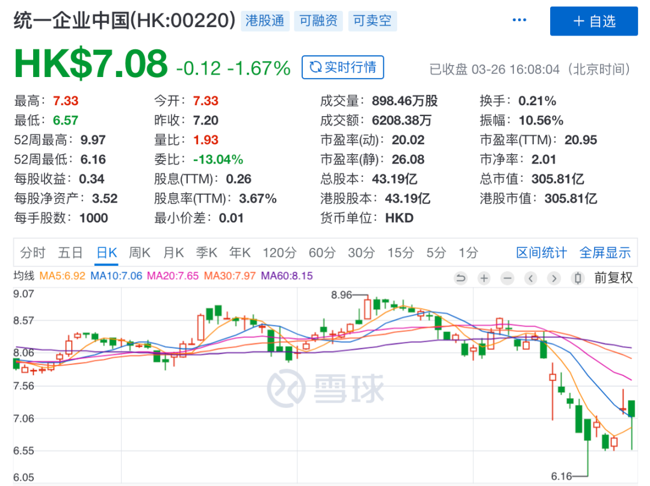Select the 1分 chart tab
The width and height of the screenshot is (650, 486).
[468, 252]
